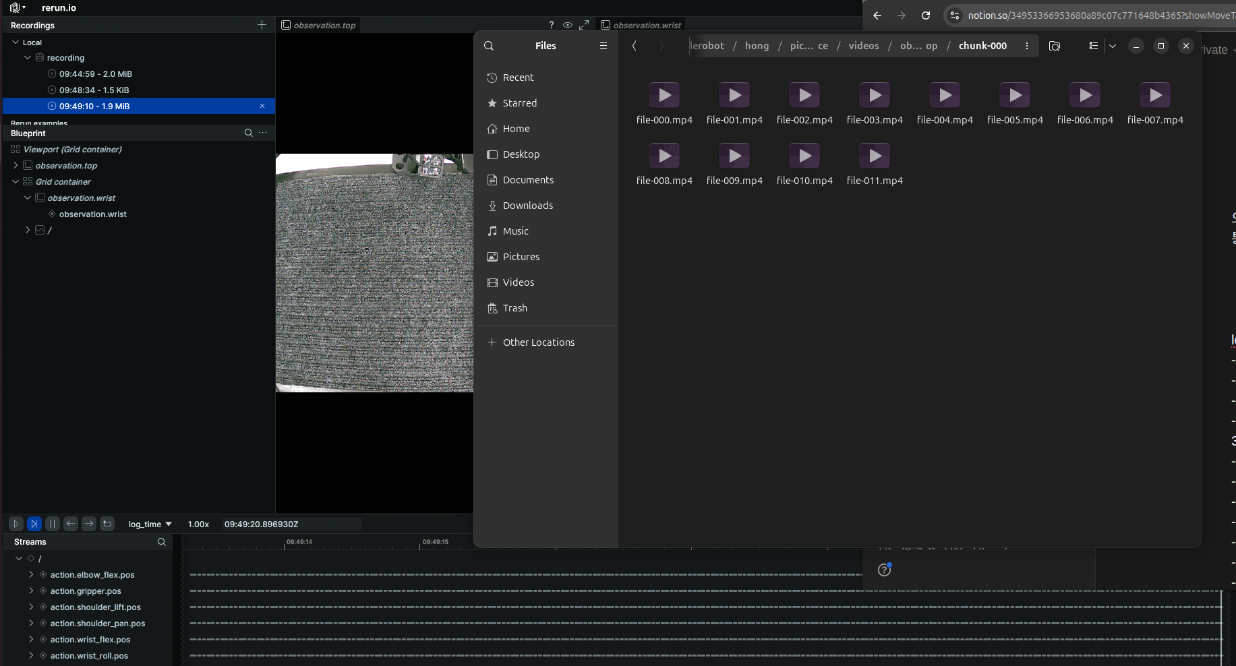
Task: Maximize the observation.top view
Action: click(x=584, y=25)
